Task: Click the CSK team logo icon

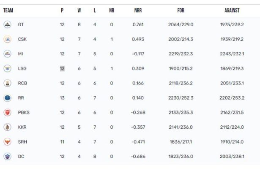Action: 7,39
